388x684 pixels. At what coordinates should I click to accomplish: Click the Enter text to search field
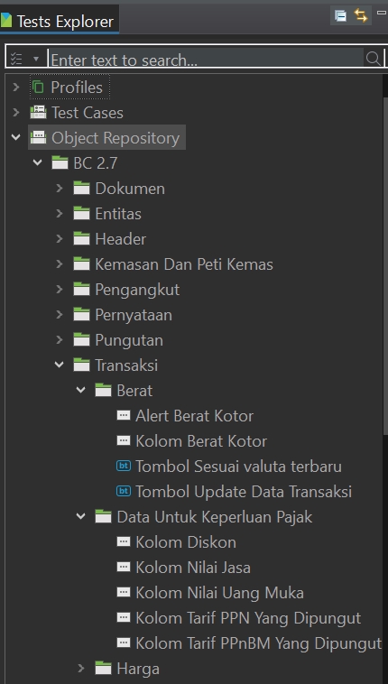pyautogui.click(x=205, y=59)
